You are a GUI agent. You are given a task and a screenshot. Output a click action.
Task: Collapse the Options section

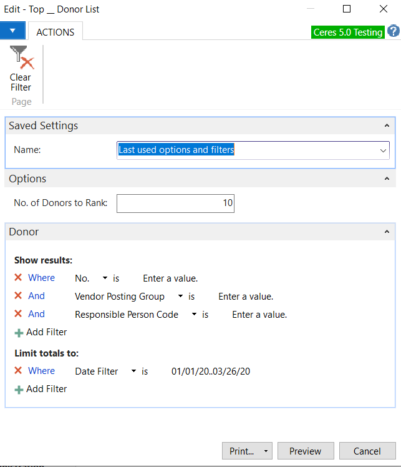pyautogui.click(x=387, y=179)
